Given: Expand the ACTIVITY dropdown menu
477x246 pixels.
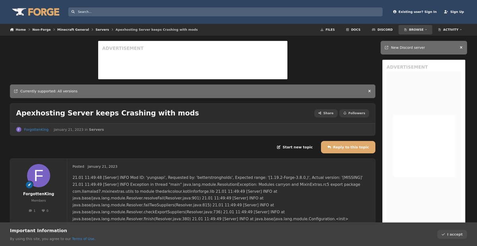Looking at the screenshot, I should (x=450, y=30).
